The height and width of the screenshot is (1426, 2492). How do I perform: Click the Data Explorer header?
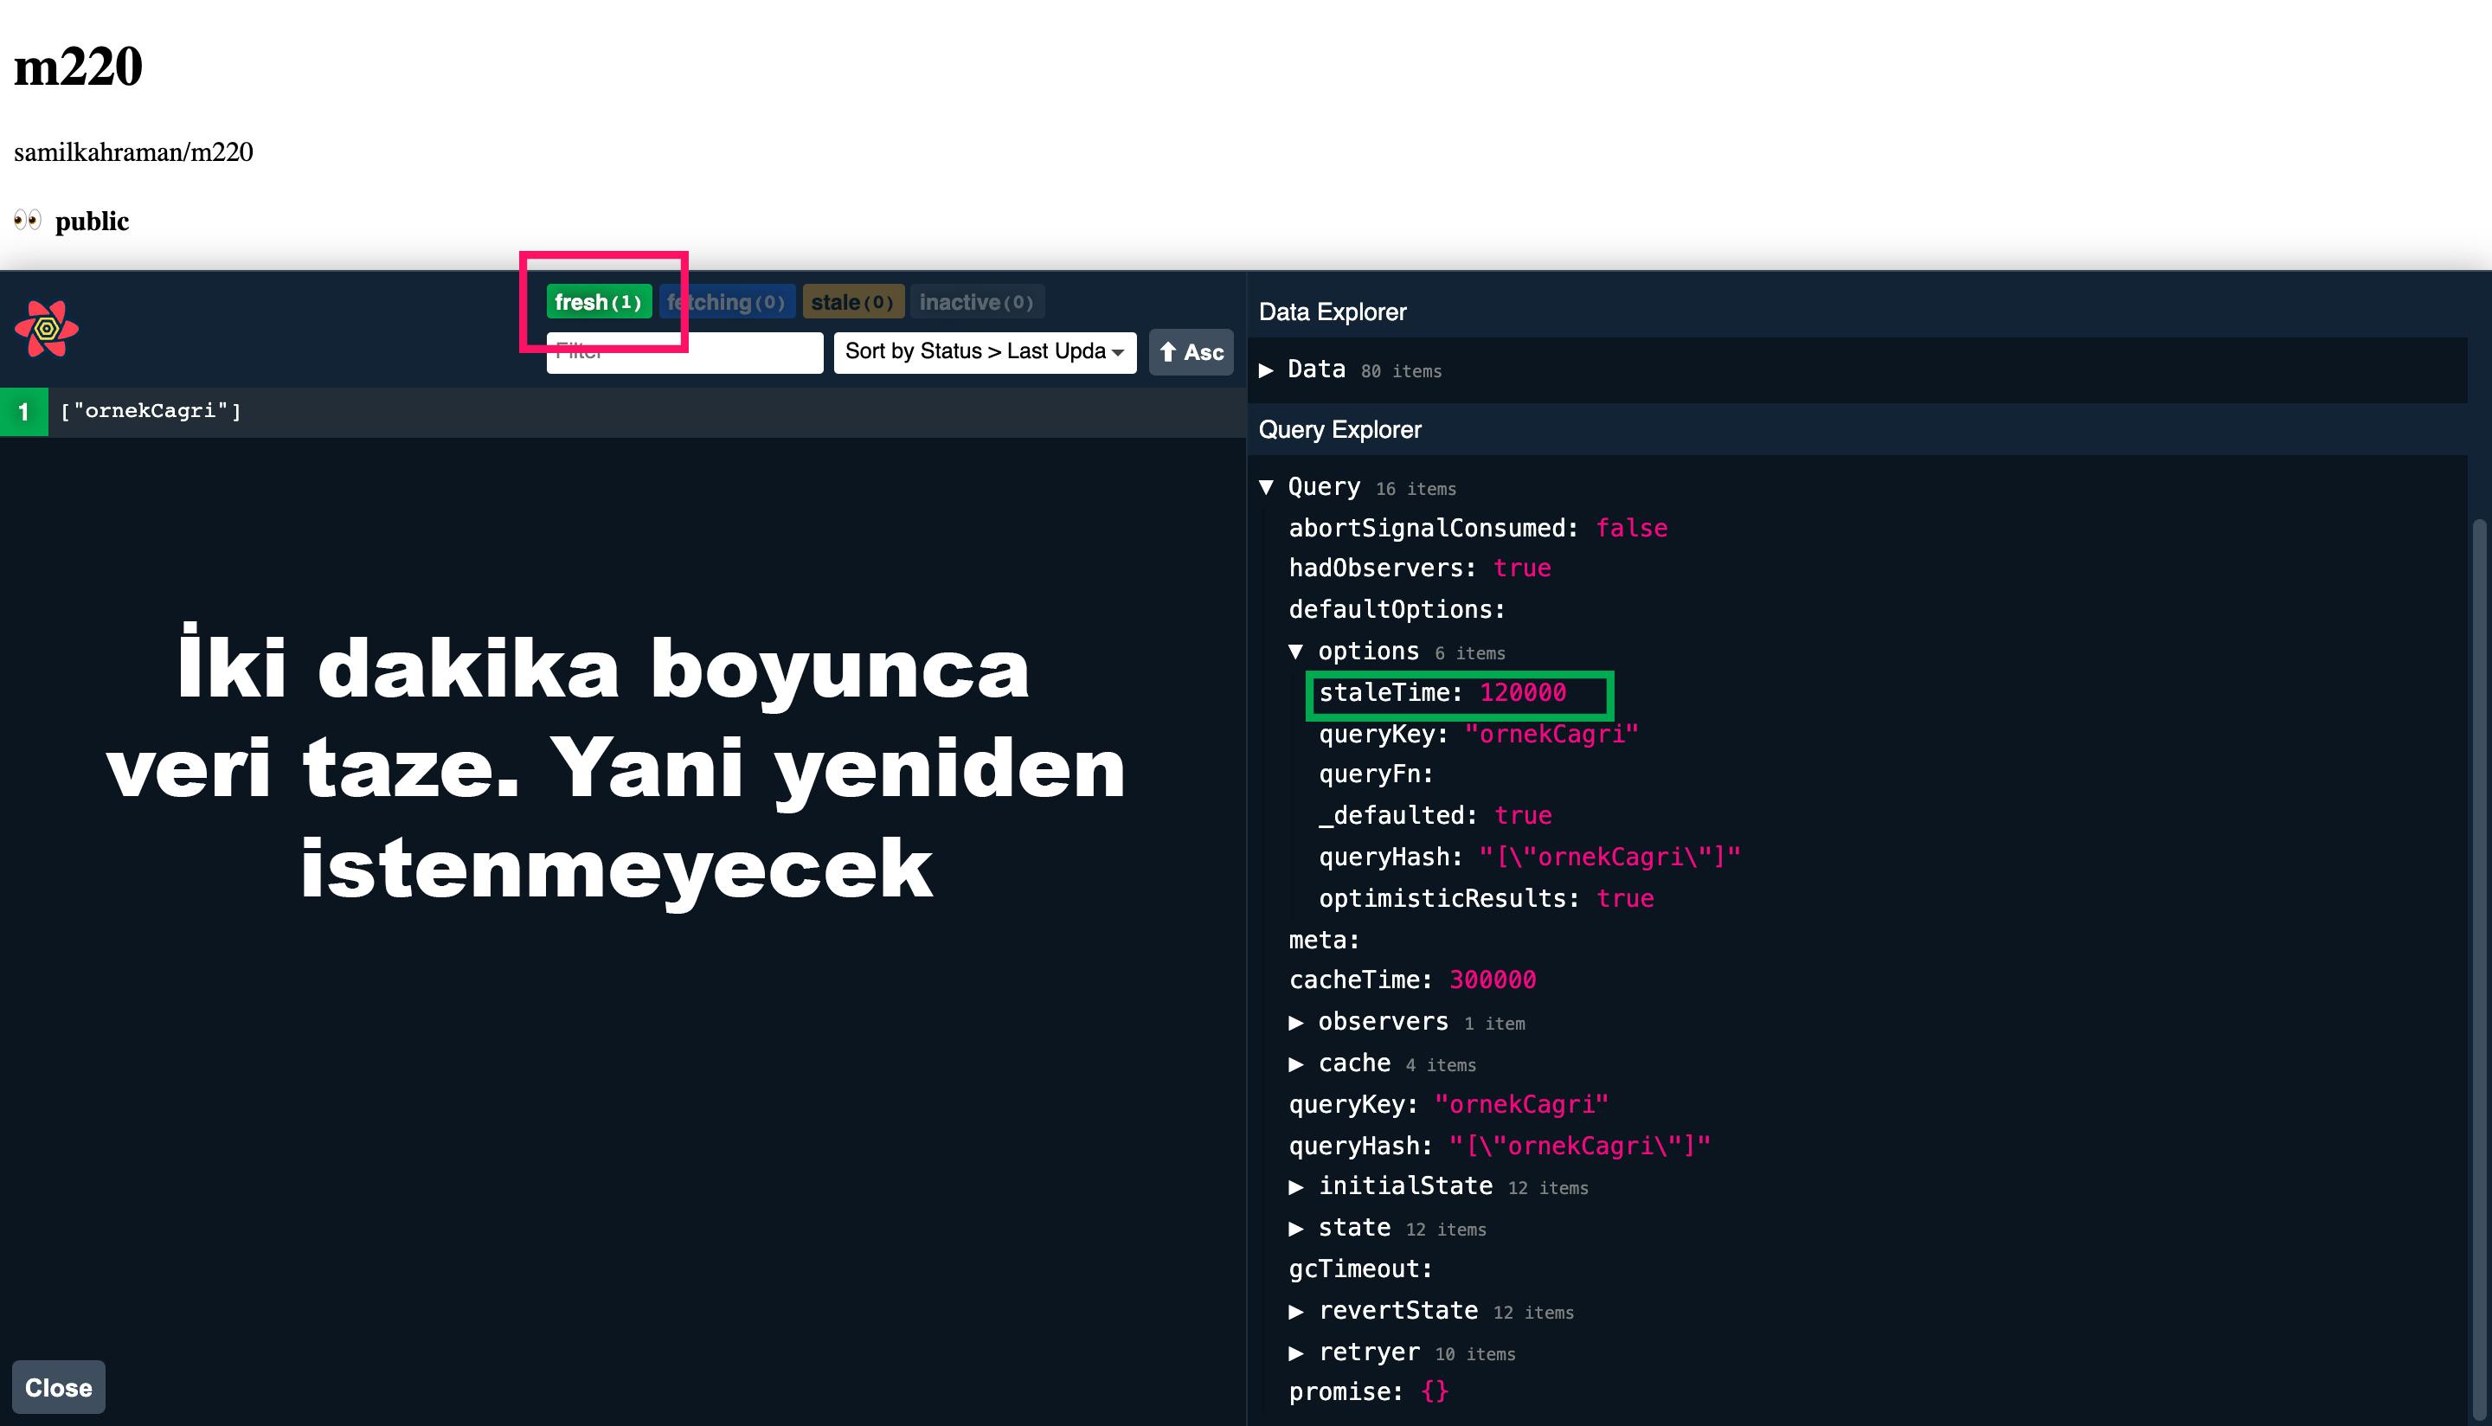(x=1332, y=312)
